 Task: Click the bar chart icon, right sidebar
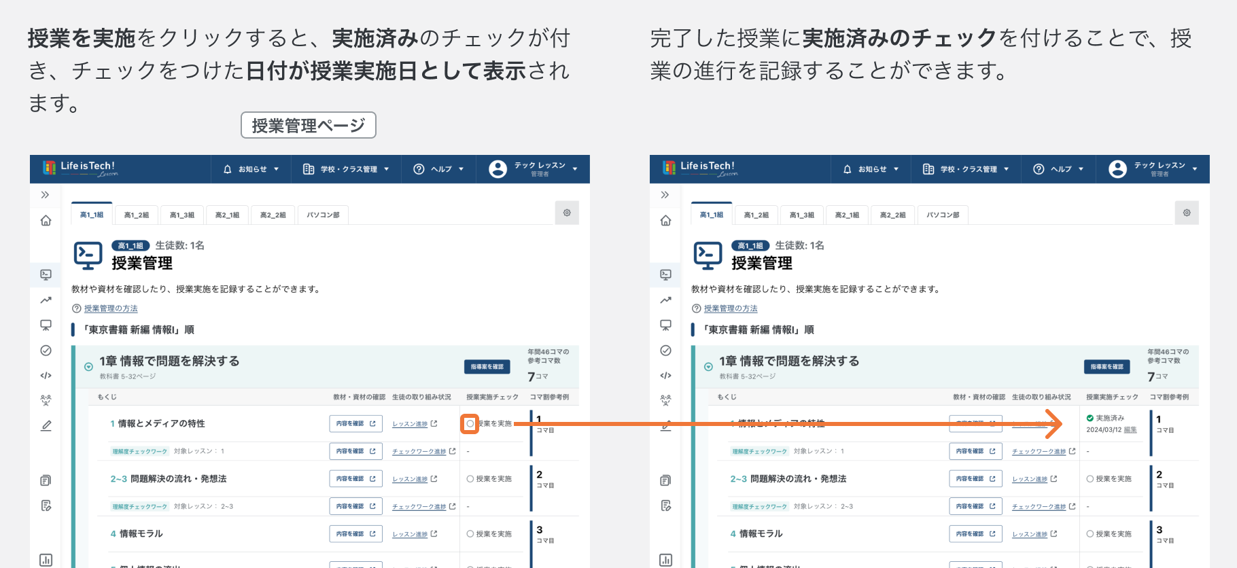665,560
